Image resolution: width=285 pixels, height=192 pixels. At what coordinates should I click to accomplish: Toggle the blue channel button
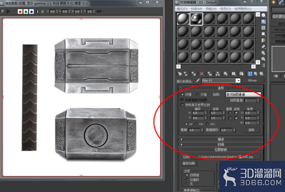tap(32, 11)
